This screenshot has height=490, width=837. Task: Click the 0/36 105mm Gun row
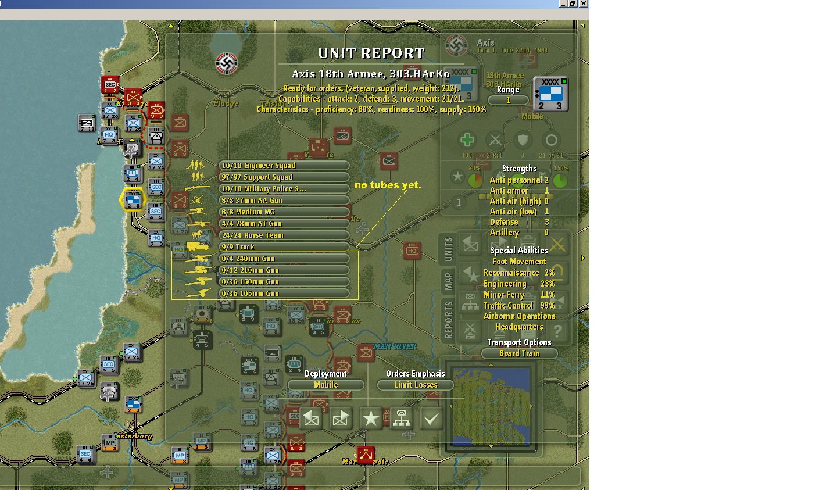pyautogui.click(x=284, y=294)
